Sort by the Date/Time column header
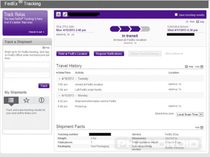The height and width of the screenshot is (157, 210). 63,73
